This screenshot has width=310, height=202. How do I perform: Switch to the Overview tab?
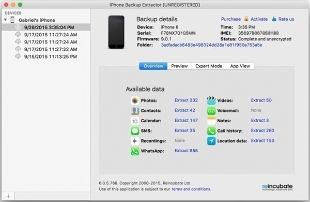pyautogui.click(x=153, y=66)
